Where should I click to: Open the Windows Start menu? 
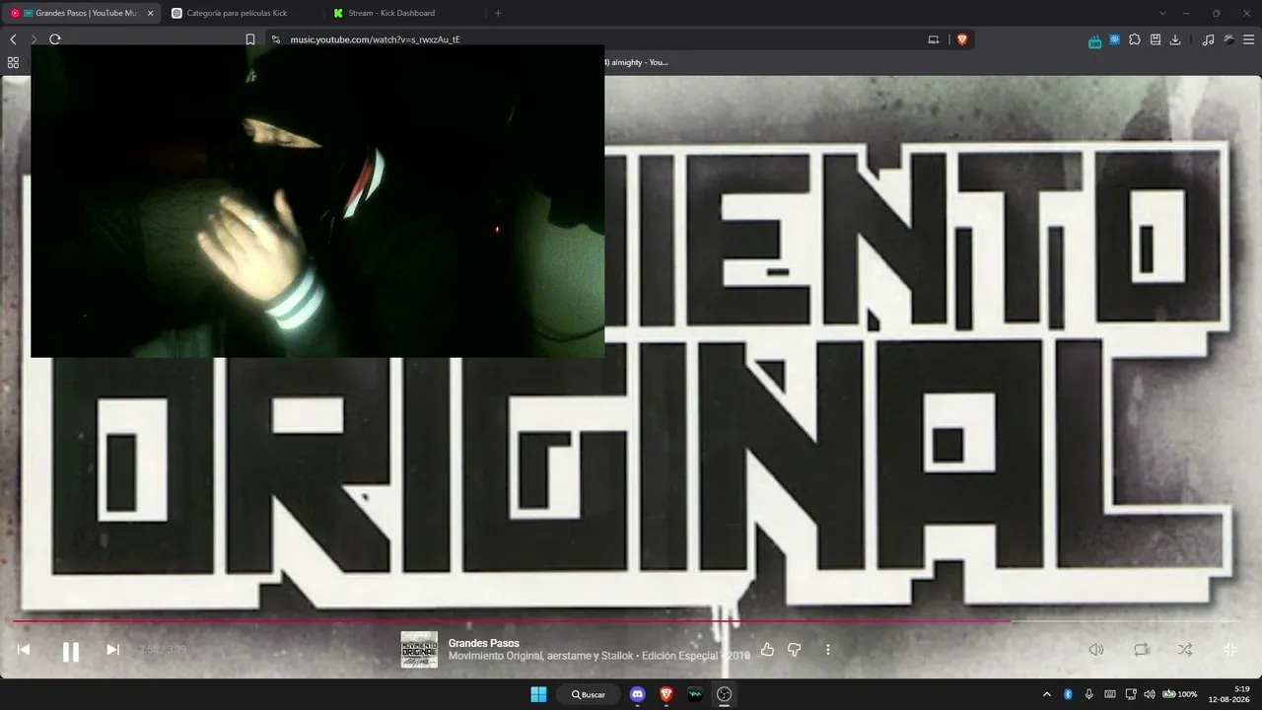coord(538,694)
